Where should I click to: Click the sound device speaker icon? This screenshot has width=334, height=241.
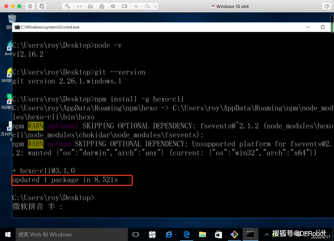[x=113, y=6]
